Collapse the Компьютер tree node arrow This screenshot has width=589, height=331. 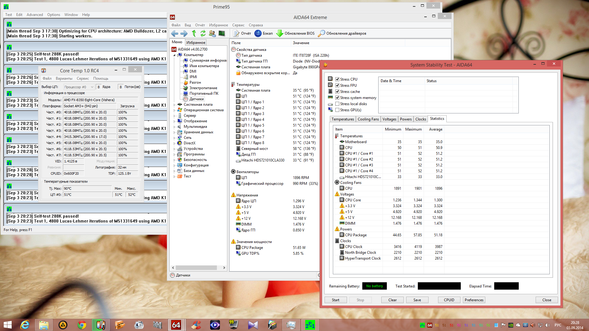point(175,55)
